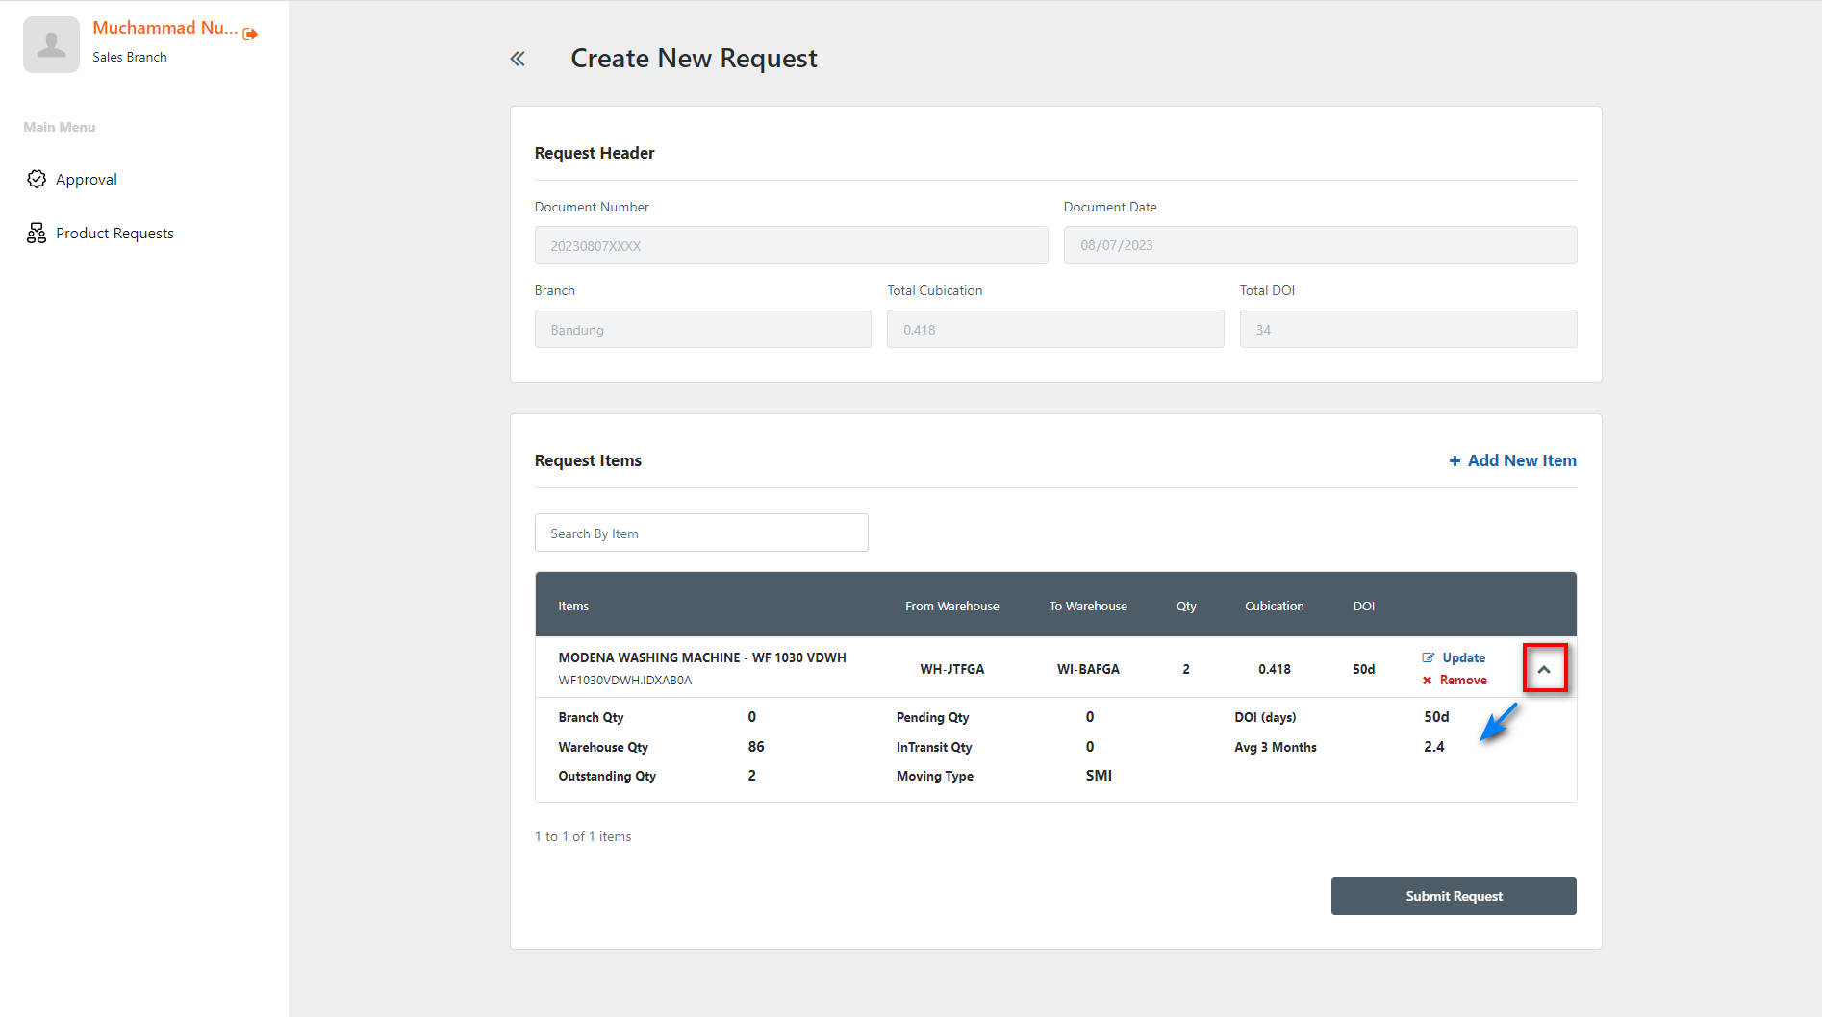
Task: Click the logout icon beside username
Action: pos(250,34)
